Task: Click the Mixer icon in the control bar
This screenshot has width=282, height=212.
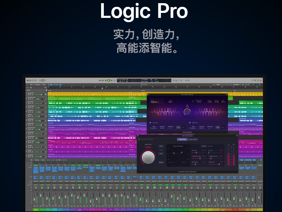Action: [x=43, y=80]
